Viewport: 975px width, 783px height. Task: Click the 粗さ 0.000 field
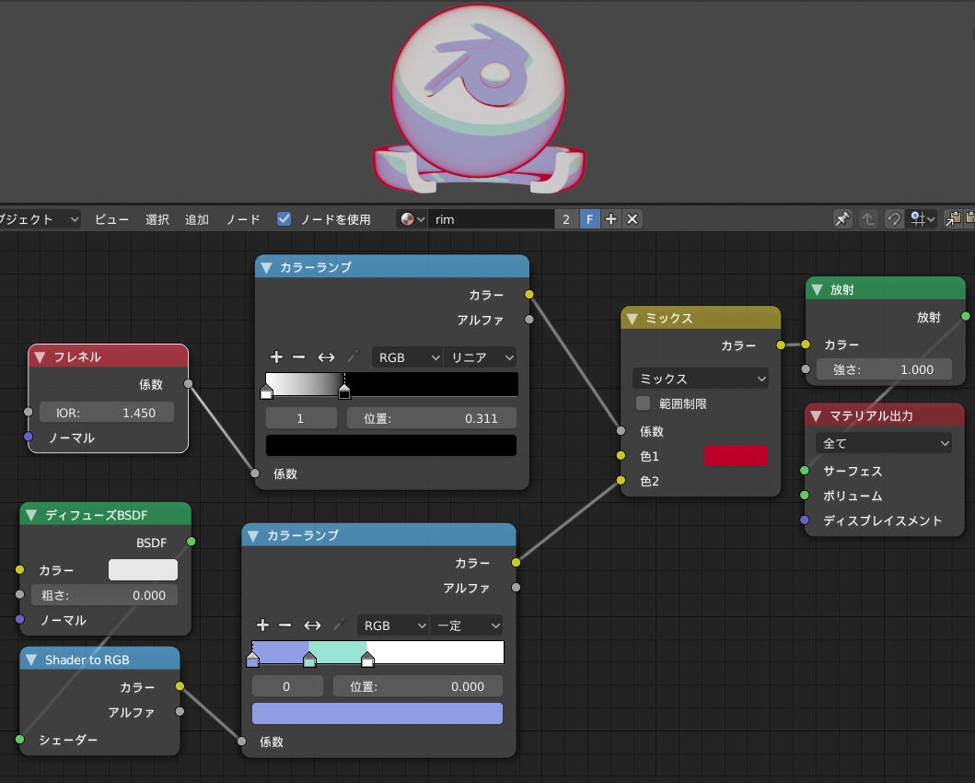104,595
